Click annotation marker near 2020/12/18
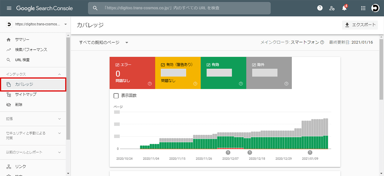The image size is (384, 176). coord(250,153)
